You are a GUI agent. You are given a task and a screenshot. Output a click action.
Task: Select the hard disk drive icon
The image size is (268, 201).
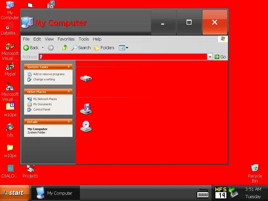pos(86,79)
